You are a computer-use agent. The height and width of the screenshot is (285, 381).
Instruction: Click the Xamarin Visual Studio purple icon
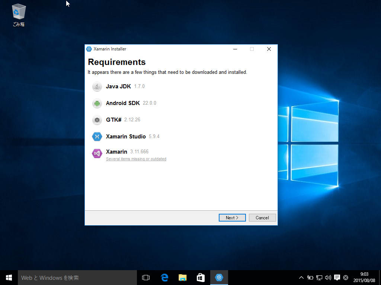pyautogui.click(x=97, y=153)
